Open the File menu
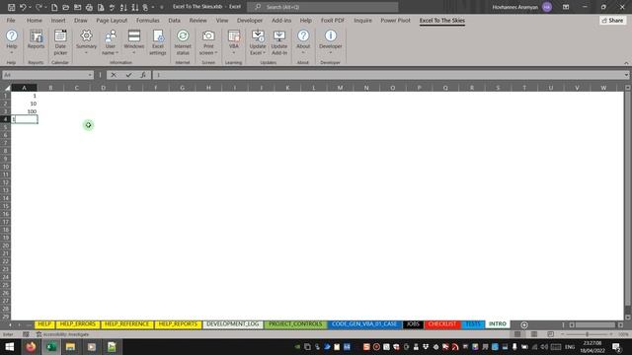 click(x=11, y=20)
